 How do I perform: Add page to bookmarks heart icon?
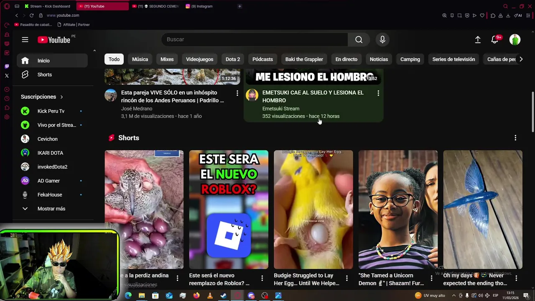(482, 15)
